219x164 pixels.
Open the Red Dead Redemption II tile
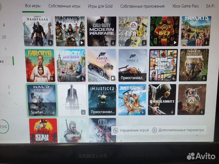click(43, 131)
